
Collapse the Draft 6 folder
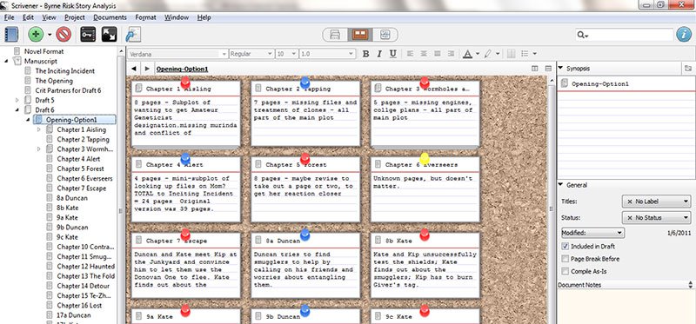coord(17,110)
